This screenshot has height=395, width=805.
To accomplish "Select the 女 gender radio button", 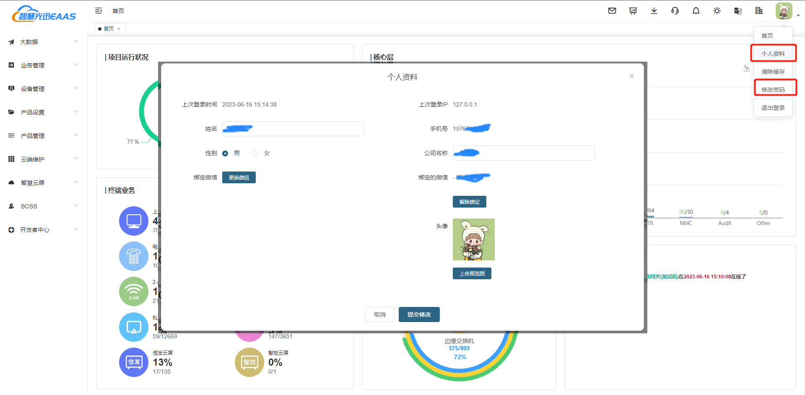I will pyautogui.click(x=255, y=153).
